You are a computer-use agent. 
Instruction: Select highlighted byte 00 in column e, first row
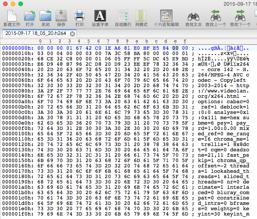175,48
